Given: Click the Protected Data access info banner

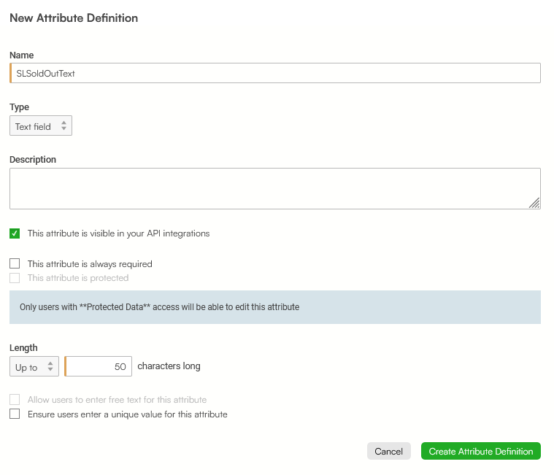Looking at the screenshot, I should tap(275, 307).
